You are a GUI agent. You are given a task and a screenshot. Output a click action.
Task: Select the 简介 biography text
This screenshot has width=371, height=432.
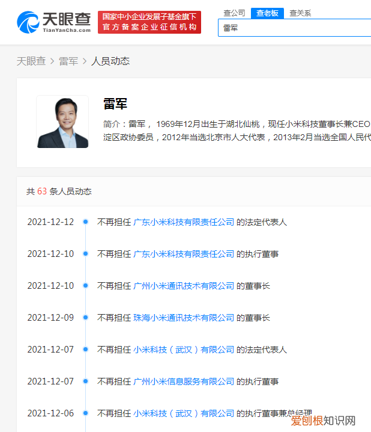point(237,131)
